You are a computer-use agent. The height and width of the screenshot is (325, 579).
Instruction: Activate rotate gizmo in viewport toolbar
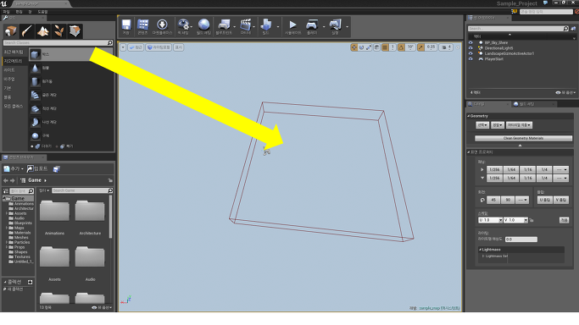(361, 47)
